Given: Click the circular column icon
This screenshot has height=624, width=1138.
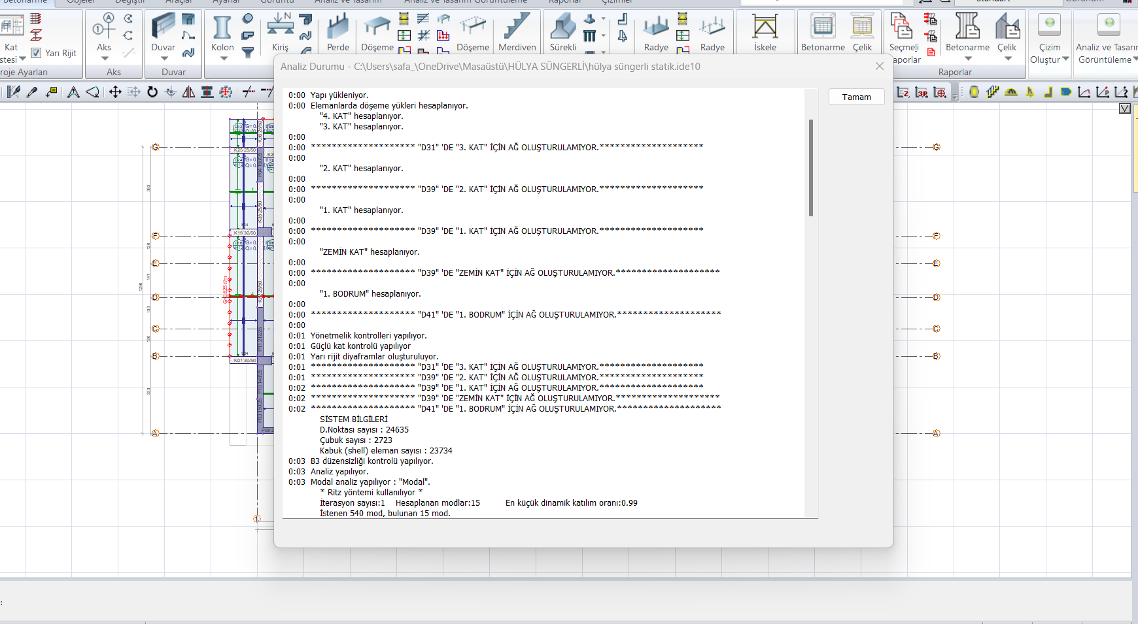Looking at the screenshot, I should (248, 18).
